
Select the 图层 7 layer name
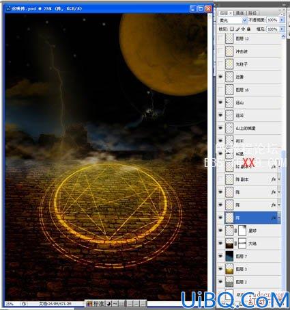242,256
